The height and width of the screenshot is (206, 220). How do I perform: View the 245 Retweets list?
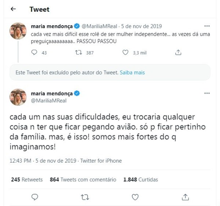tap(27, 180)
